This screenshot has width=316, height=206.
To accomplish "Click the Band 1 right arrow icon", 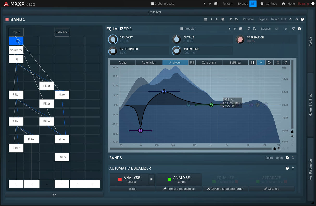I will coord(296,19).
